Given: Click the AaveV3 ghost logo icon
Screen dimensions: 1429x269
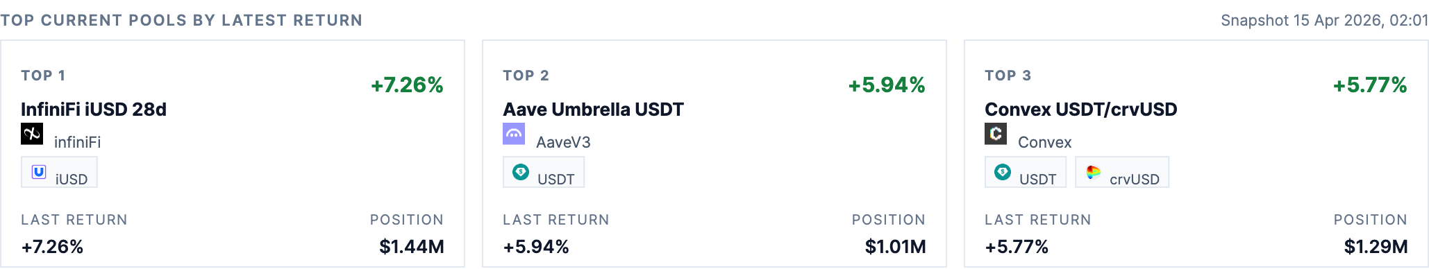Looking at the screenshot, I should point(514,134).
